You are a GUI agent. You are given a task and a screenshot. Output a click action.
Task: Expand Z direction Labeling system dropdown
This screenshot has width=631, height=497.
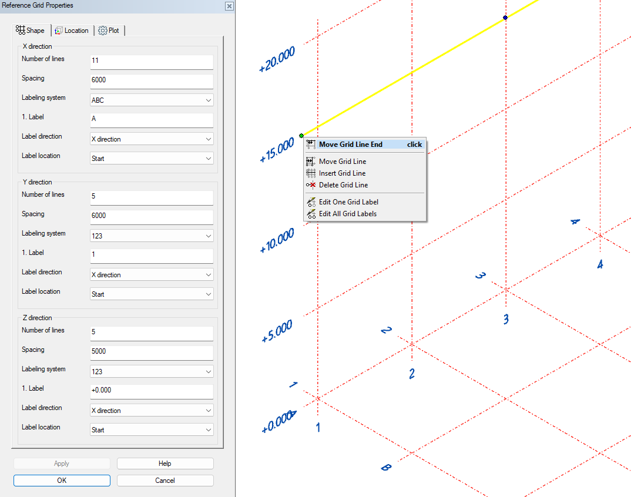tap(152, 372)
